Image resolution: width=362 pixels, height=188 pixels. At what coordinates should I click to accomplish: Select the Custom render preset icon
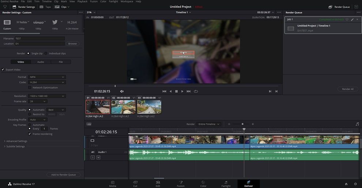(7, 22)
